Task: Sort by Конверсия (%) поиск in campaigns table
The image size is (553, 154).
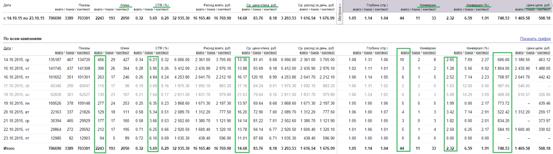Action: (x=469, y=53)
